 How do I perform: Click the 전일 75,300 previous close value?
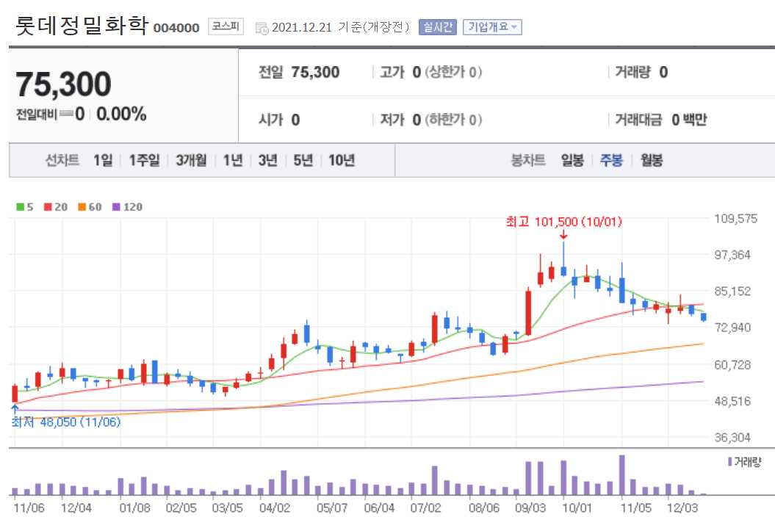299,72
